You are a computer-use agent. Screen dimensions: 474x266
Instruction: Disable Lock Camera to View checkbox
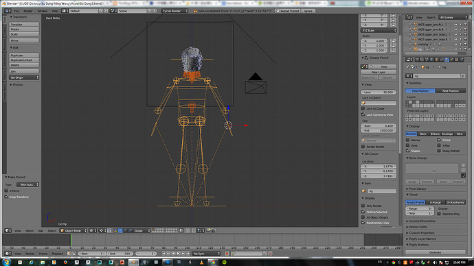click(363, 114)
